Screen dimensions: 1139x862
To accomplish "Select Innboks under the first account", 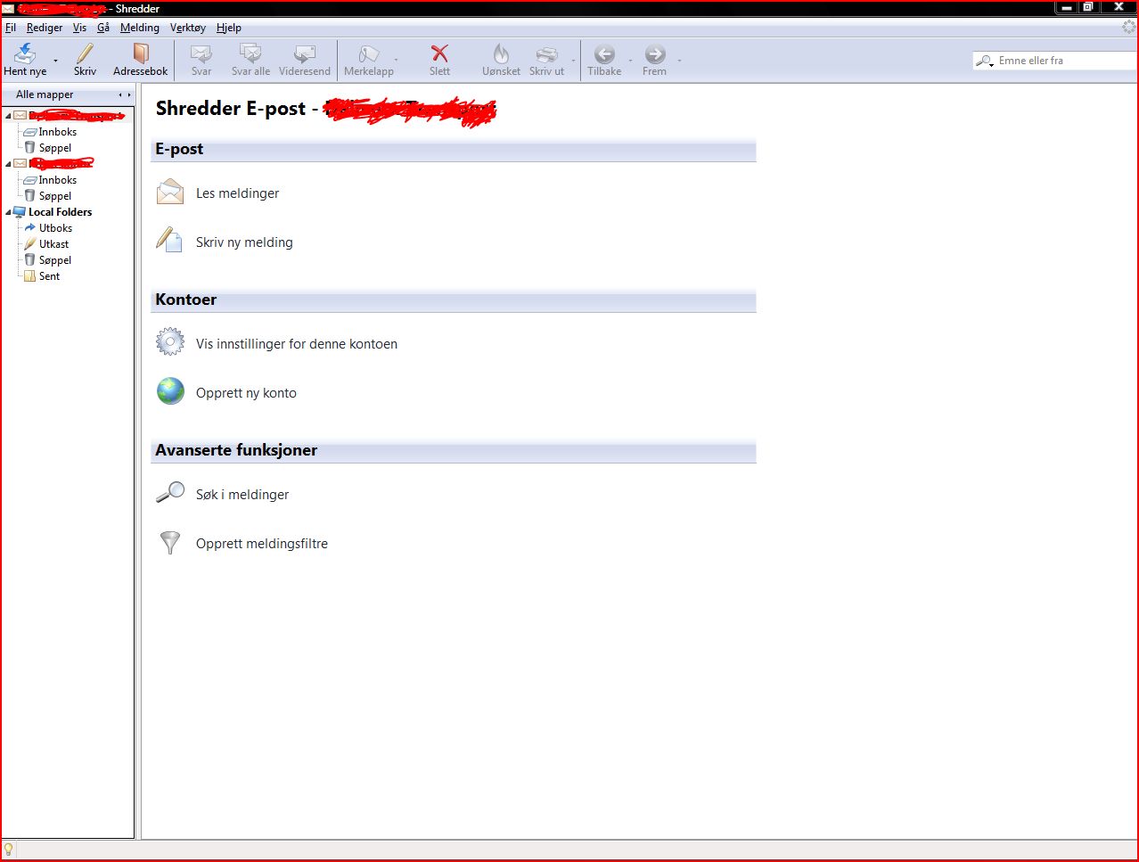I will coord(57,132).
